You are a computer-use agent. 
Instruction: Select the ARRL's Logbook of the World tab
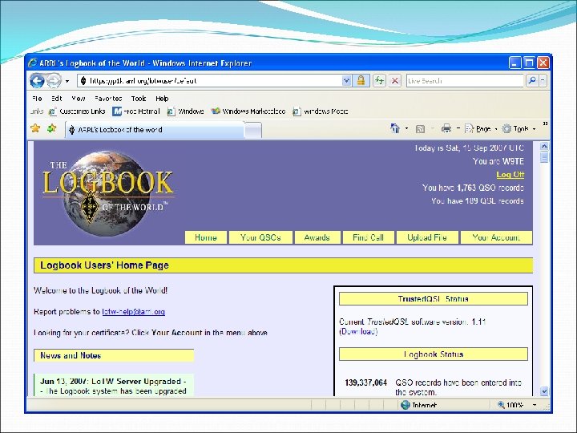click(x=155, y=130)
